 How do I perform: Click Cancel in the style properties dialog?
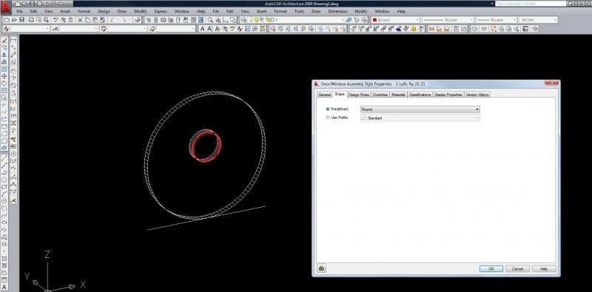[517, 268]
